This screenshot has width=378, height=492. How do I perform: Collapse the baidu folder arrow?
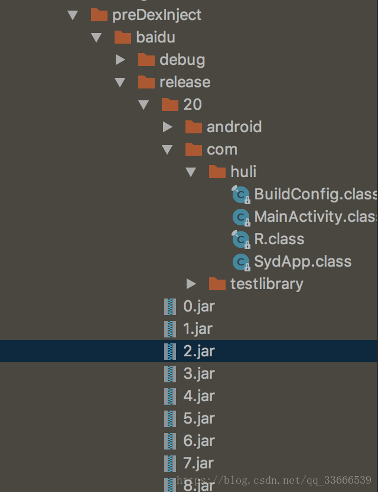[96, 38]
